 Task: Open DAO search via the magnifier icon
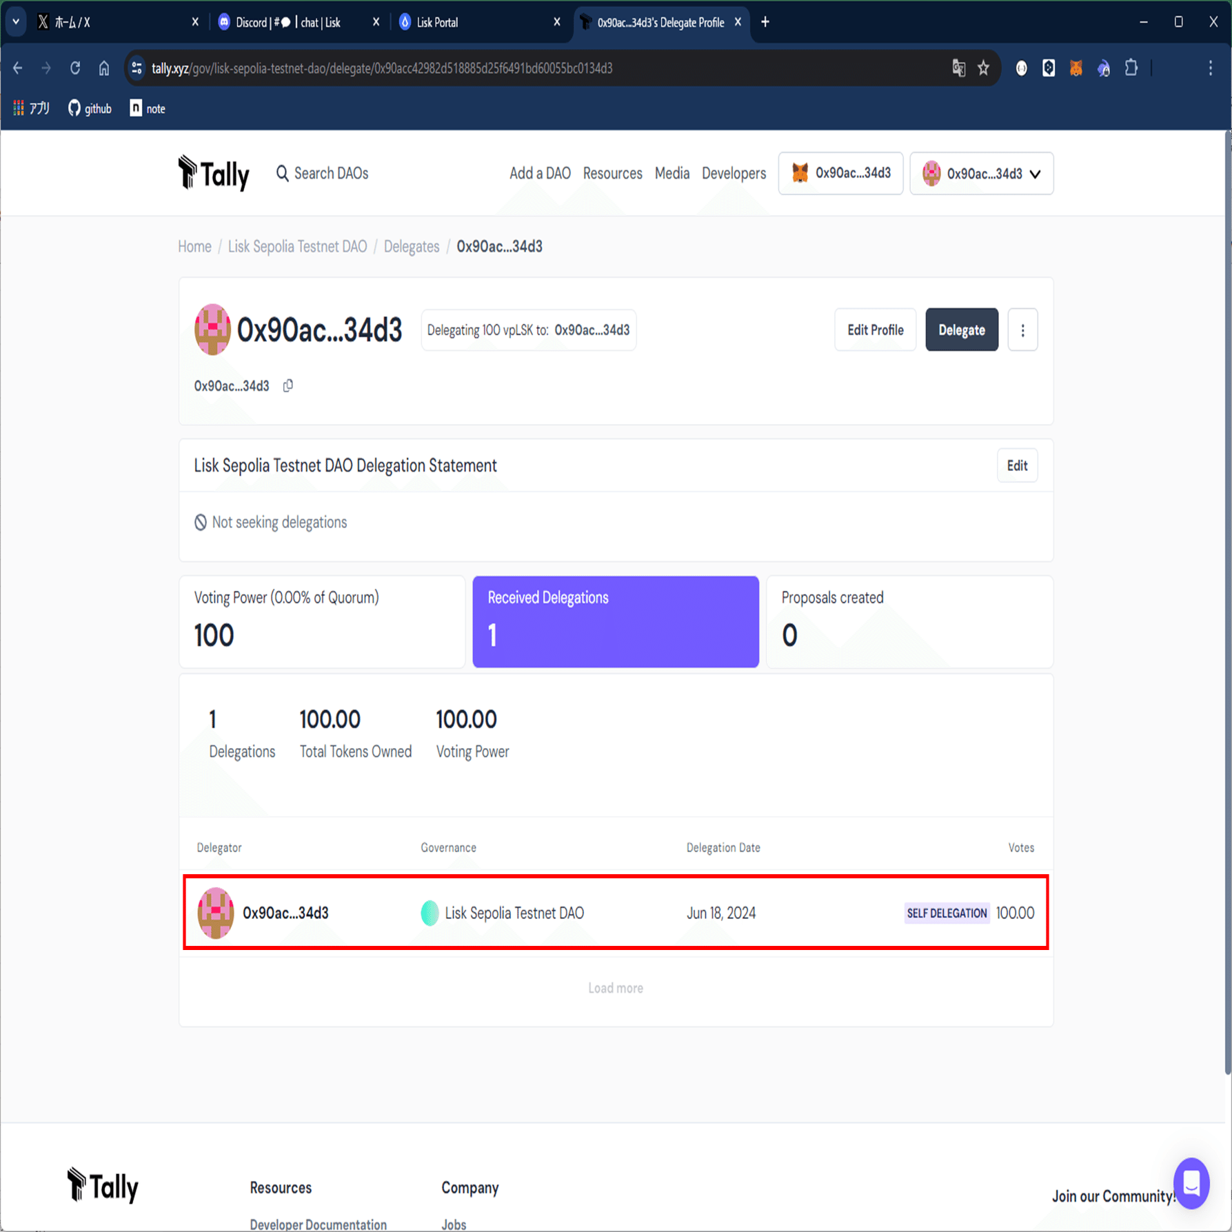coord(282,173)
